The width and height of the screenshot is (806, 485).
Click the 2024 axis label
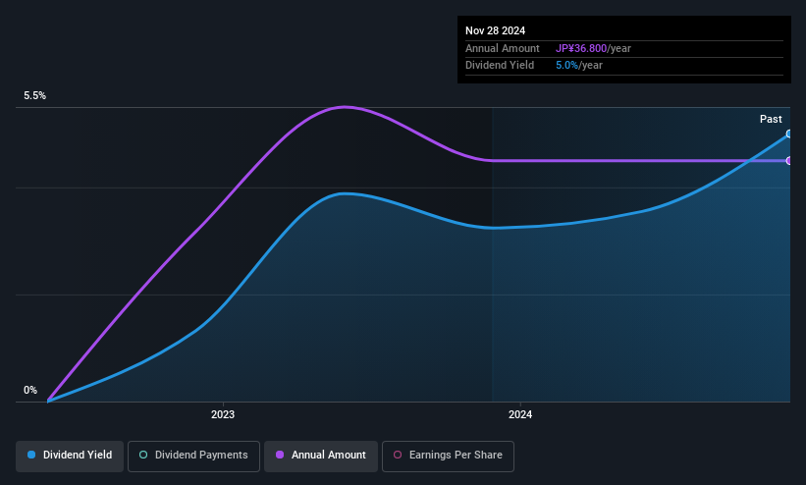coord(520,414)
